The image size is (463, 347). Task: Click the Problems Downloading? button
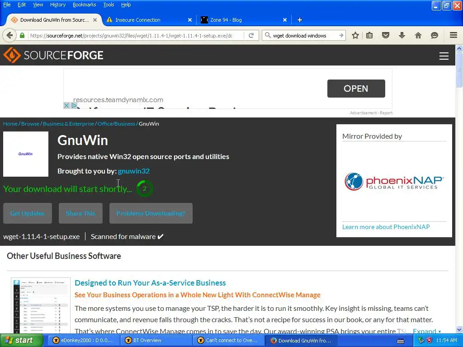[151, 213]
